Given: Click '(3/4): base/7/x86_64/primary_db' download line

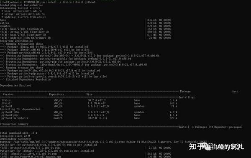Looking at the screenshot, I should (23, 35).
